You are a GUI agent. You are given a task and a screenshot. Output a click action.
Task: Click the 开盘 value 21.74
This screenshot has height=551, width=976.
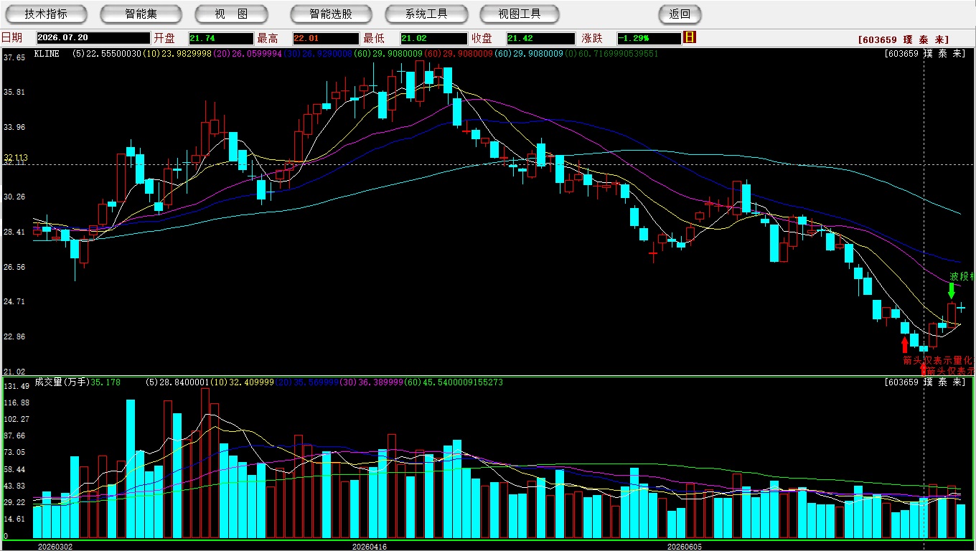click(x=221, y=38)
